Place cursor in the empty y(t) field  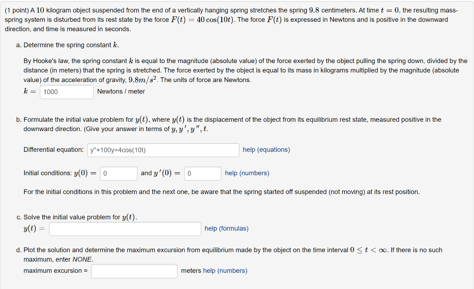tap(125, 228)
